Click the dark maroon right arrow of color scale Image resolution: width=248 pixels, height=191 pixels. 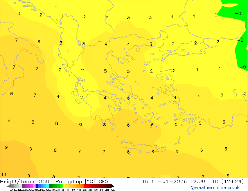[x=113, y=186]
